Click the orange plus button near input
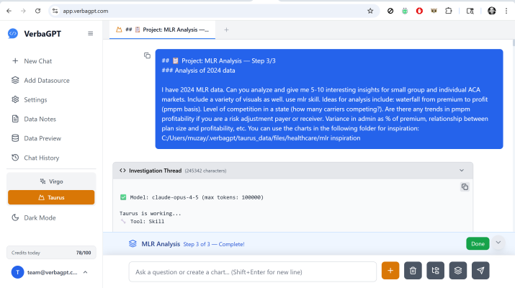Viewport: 515px width, 288px height. pos(390,271)
